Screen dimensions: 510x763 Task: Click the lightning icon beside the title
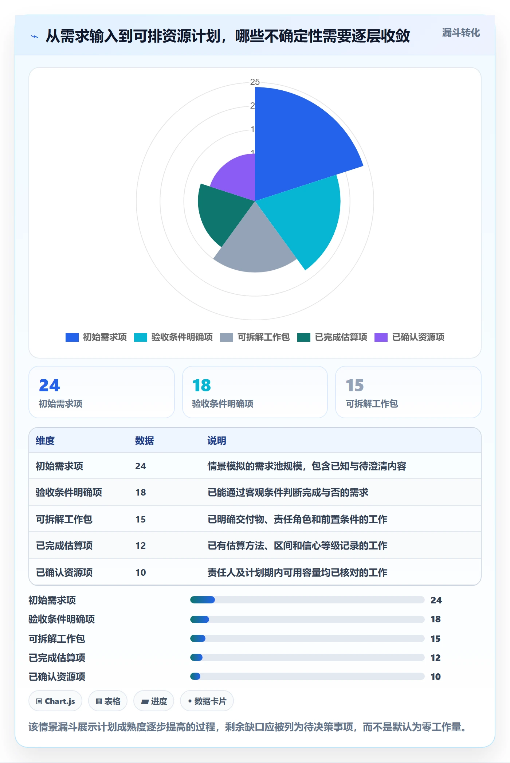pyautogui.click(x=35, y=36)
